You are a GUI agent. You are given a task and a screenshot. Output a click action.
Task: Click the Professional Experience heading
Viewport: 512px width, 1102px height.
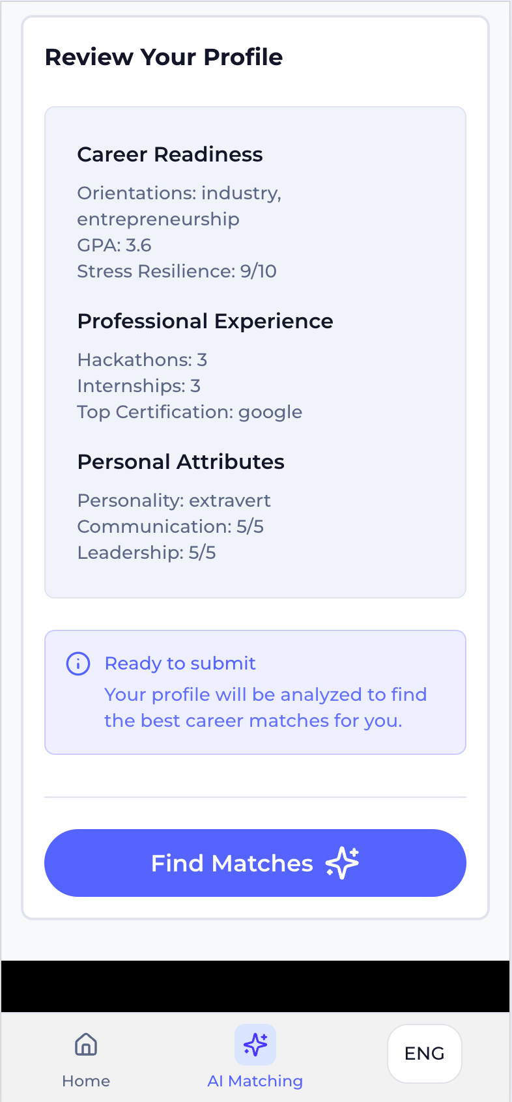[x=205, y=321]
